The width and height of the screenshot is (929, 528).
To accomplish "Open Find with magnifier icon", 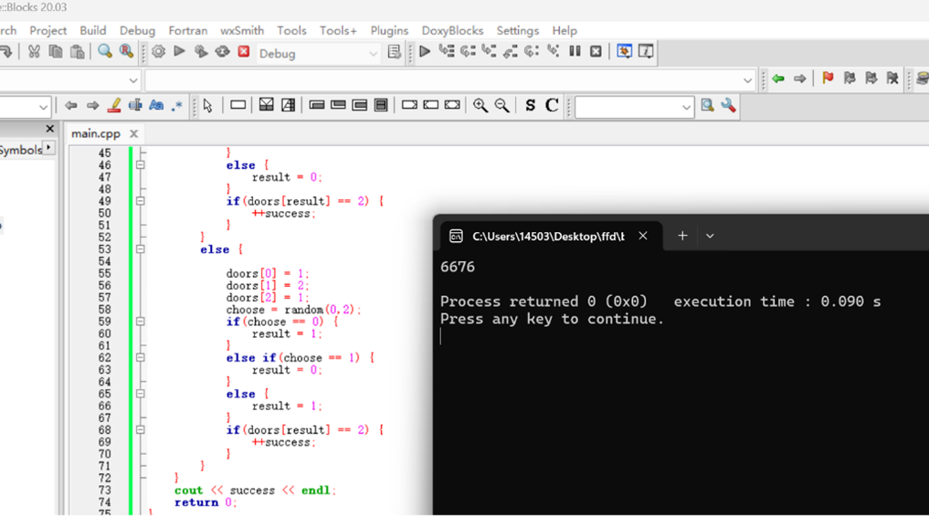I will [105, 51].
